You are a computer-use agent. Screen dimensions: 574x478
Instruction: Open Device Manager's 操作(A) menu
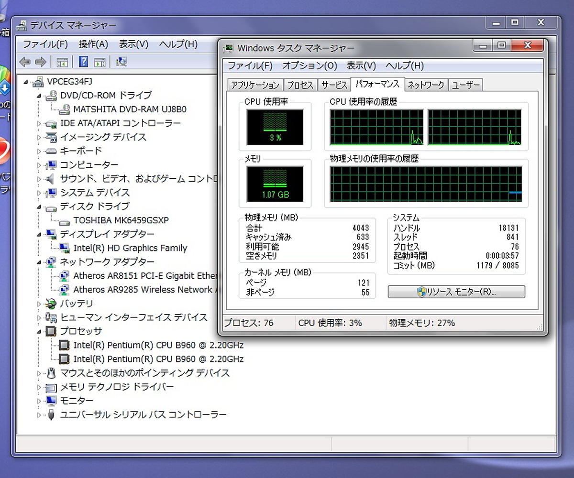(93, 44)
